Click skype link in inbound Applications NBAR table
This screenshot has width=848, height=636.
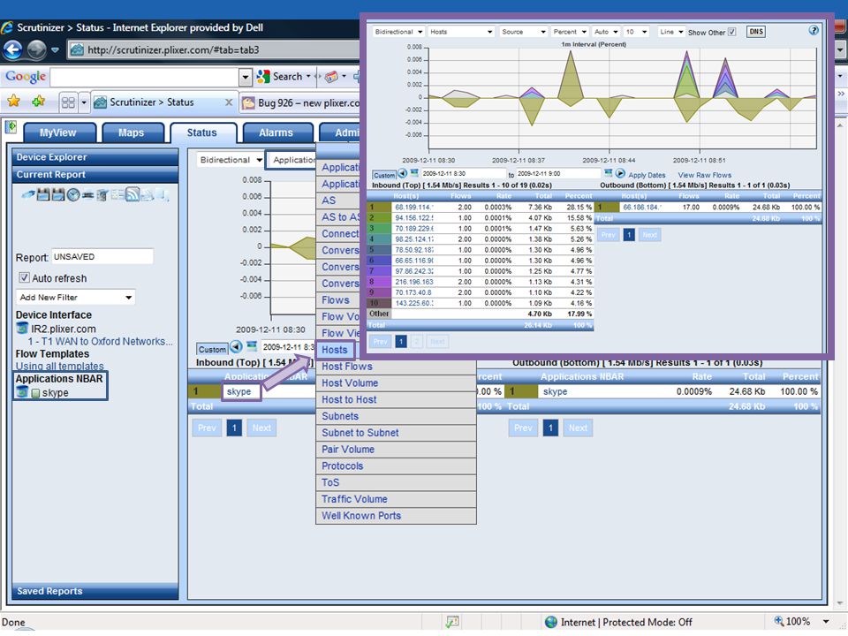pos(238,391)
